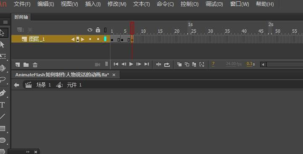Step back one frame

(124, 64)
